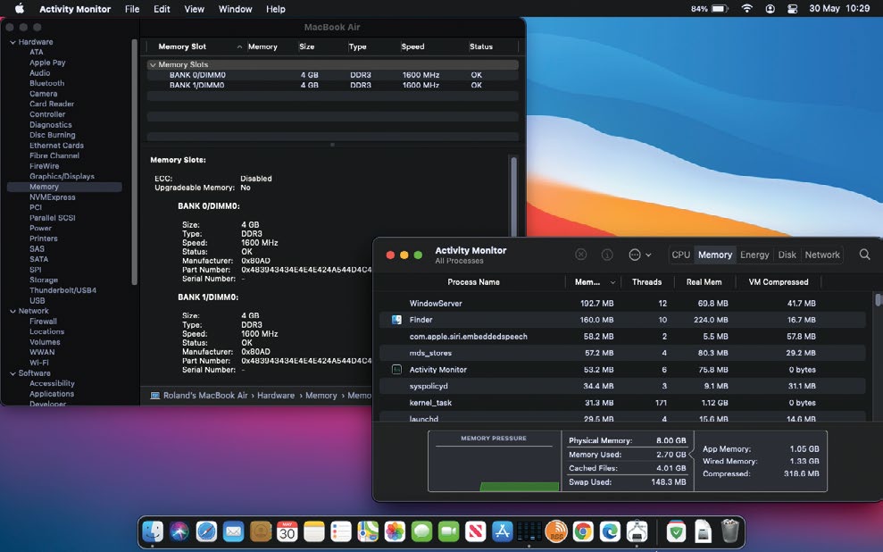Open the App Store from the Dock

pos(503,531)
